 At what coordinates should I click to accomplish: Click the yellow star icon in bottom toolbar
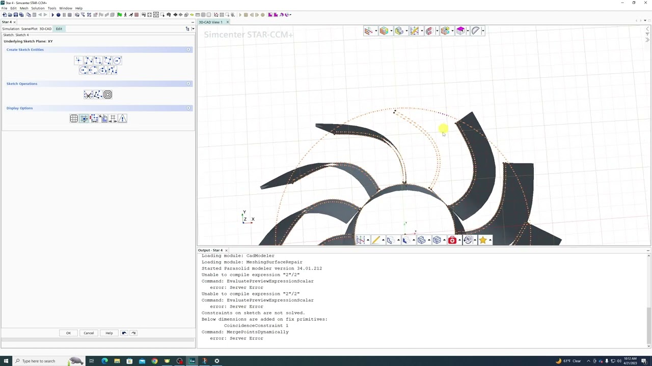(483, 240)
